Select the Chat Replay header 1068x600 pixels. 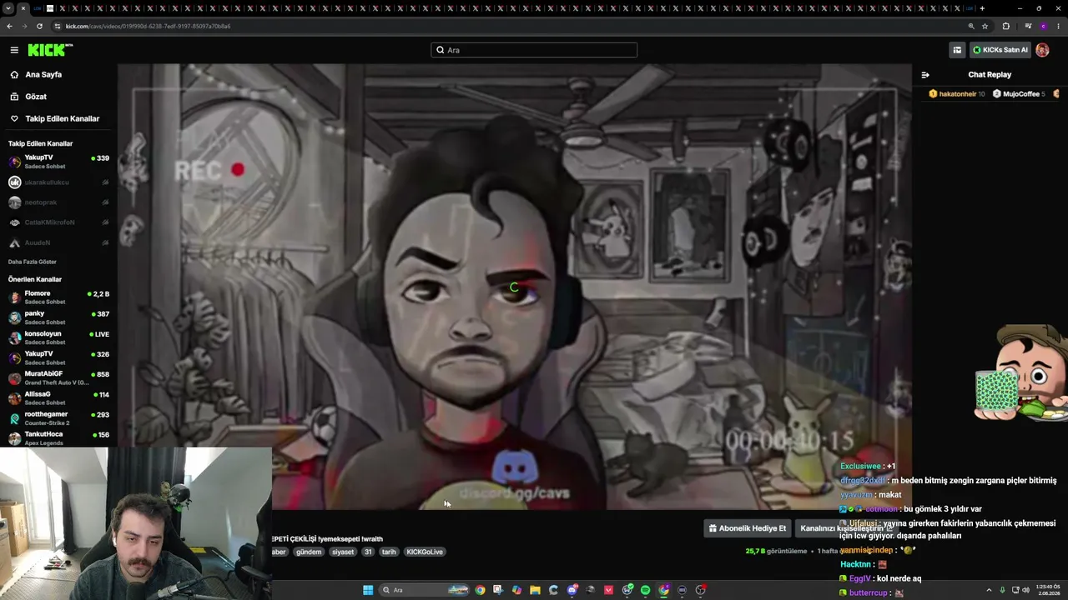[990, 75]
